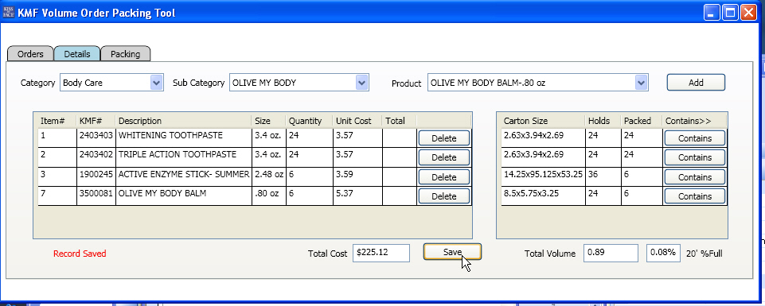Screen dimensions: 765x306
Task: Click the .80 oz size cell
Action: (x=269, y=196)
